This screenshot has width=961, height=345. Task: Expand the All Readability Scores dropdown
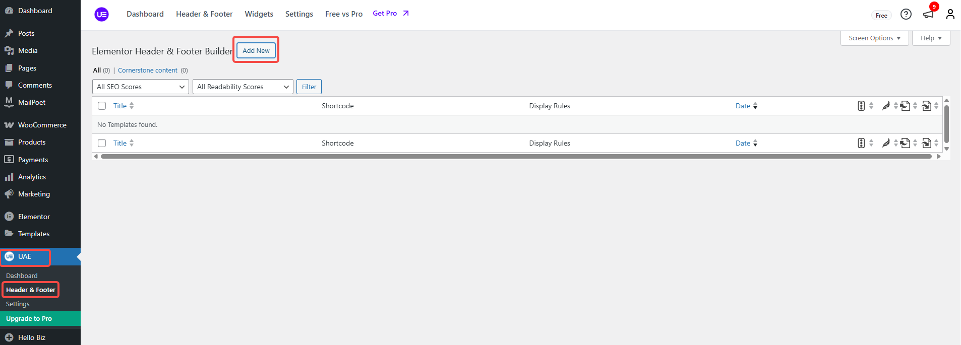click(243, 87)
